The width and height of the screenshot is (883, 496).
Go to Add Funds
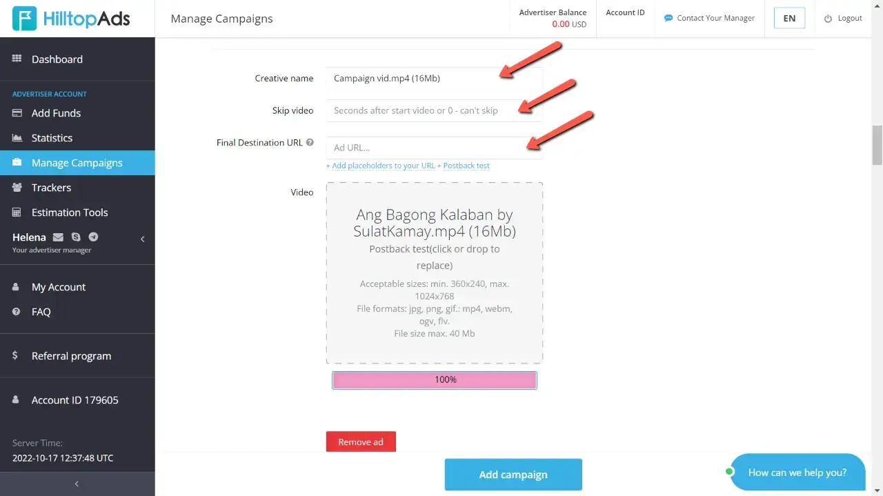[x=56, y=113]
